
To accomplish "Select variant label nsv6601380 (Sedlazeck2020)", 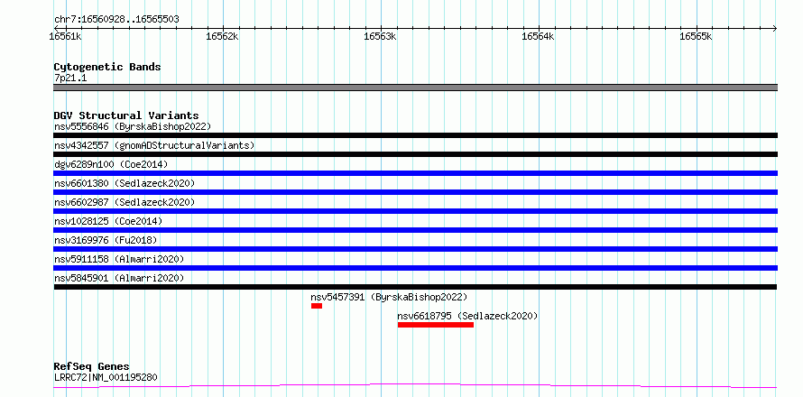I will point(125,183).
